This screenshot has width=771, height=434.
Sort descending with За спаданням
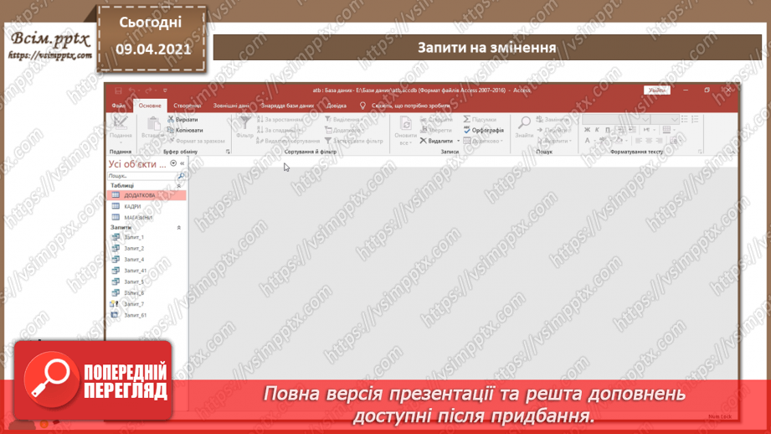tap(278, 131)
